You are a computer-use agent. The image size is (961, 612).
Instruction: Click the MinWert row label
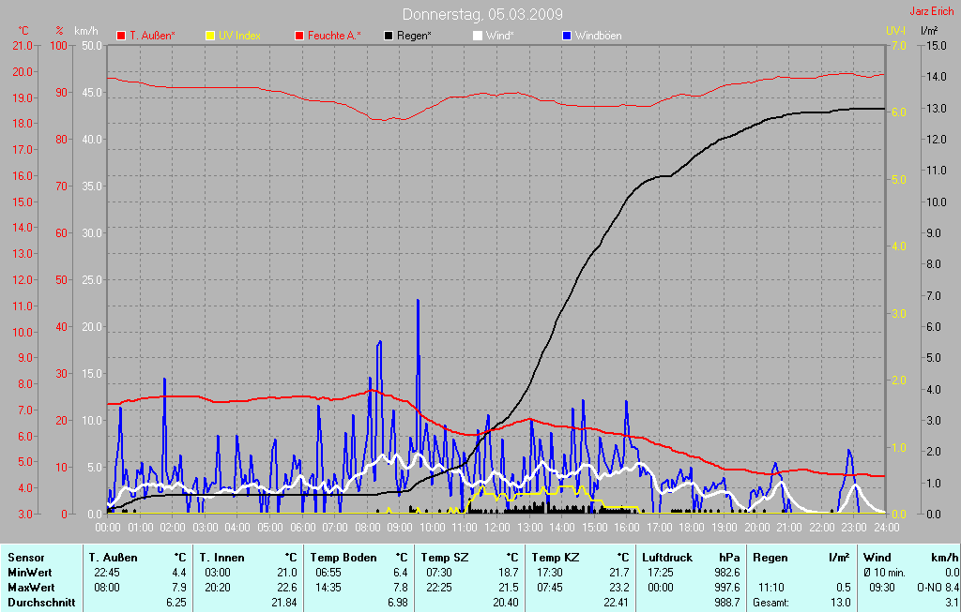click(29, 572)
